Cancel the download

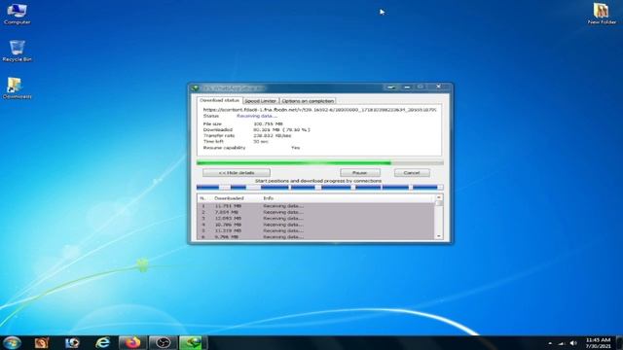click(x=412, y=173)
